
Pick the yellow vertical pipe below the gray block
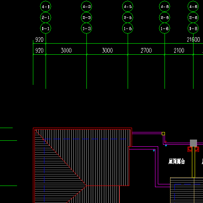(x=193, y=162)
